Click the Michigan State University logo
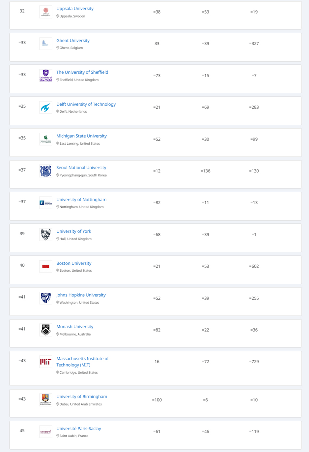 tap(45, 139)
